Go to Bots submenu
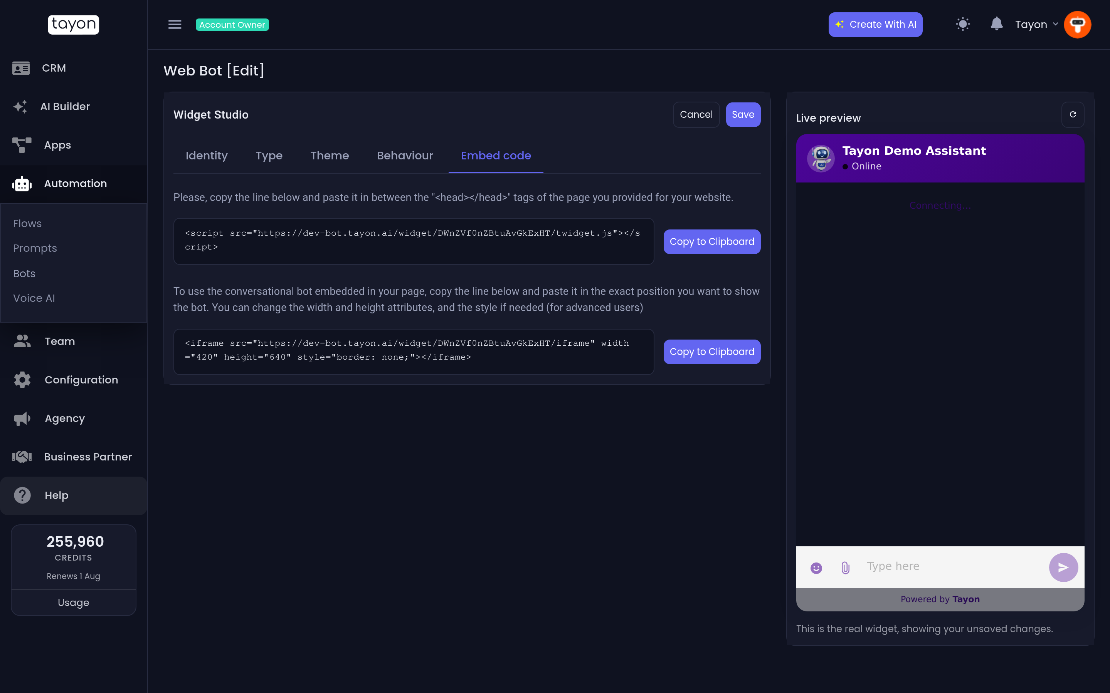The height and width of the screenshot is (693, 1110). coord(24,273)
